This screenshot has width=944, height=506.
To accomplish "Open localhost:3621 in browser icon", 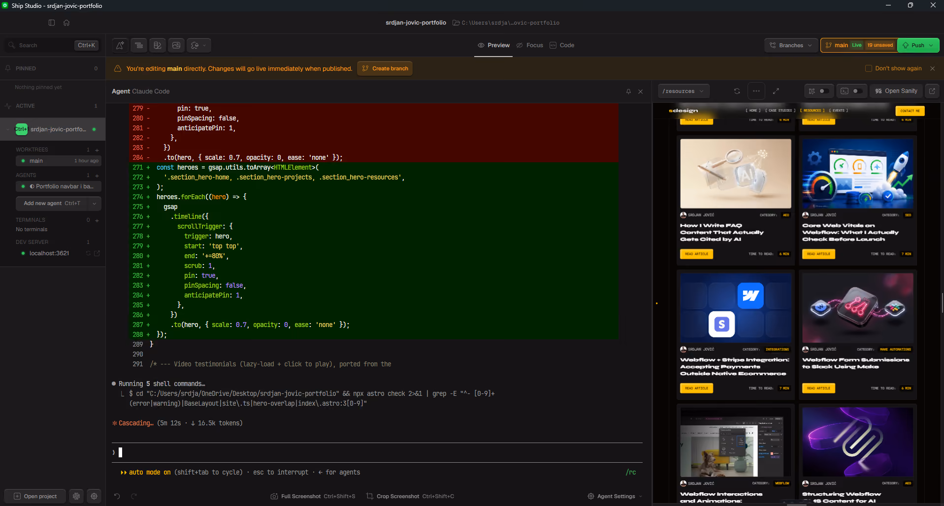I will click(x=97, y=253).
